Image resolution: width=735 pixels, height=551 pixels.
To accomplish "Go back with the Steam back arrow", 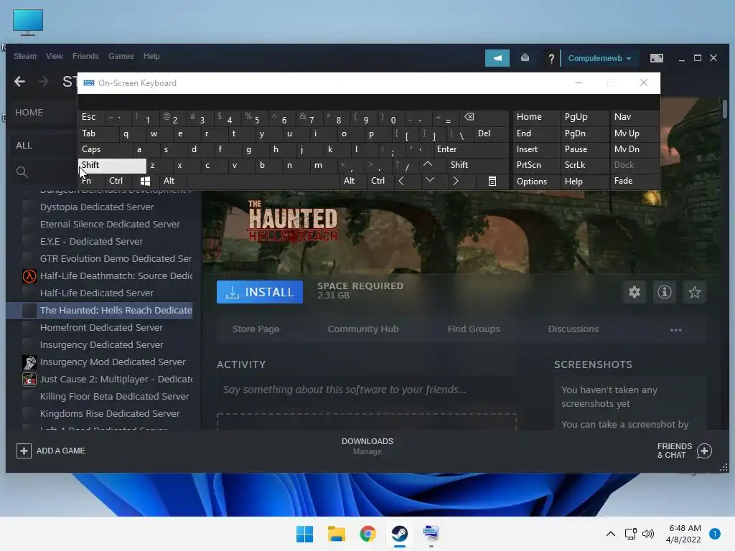I will (19, 82).
